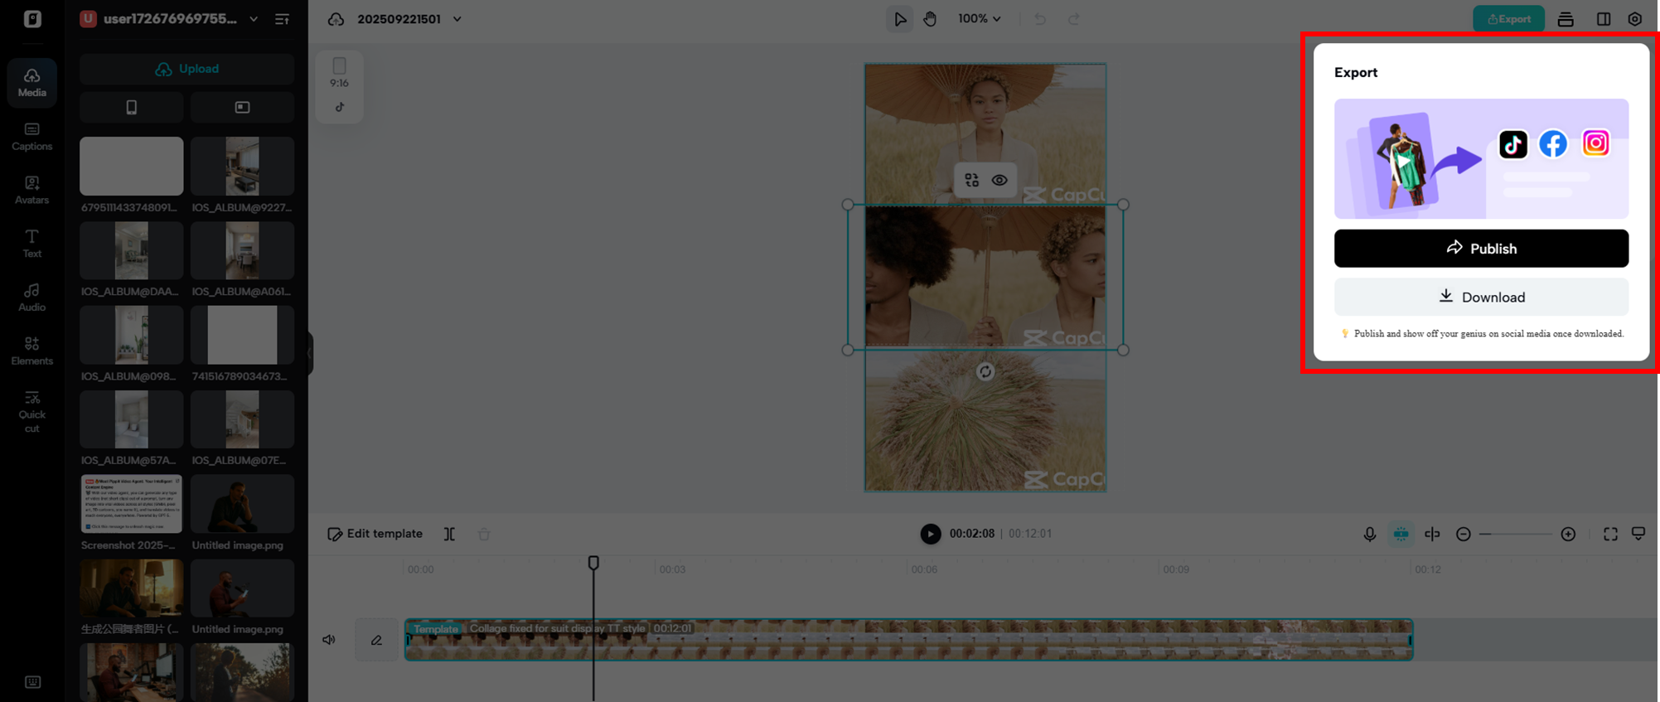The height and width of the screenshot is (702, 1660).
Task: Click the comments panel icon near timeline end
Action: click(x=1638, y=534)
